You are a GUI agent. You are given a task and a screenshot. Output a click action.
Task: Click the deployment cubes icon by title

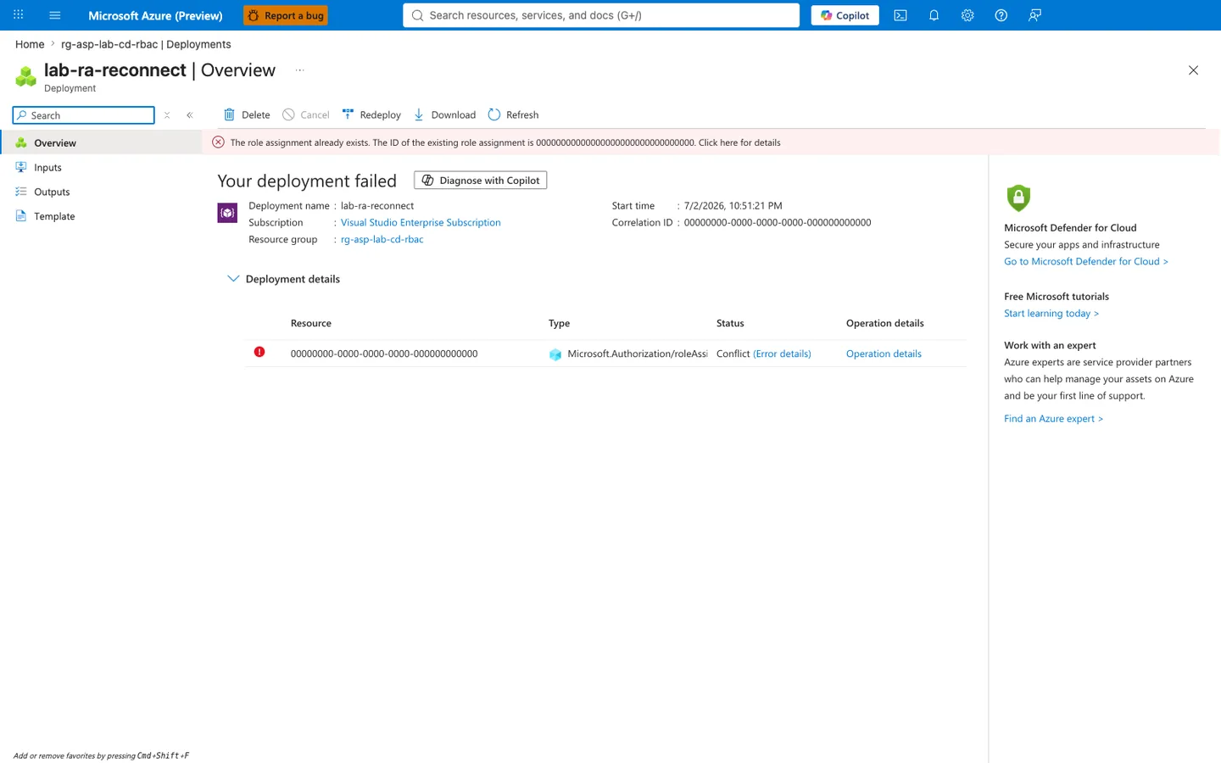click(26, 76)
